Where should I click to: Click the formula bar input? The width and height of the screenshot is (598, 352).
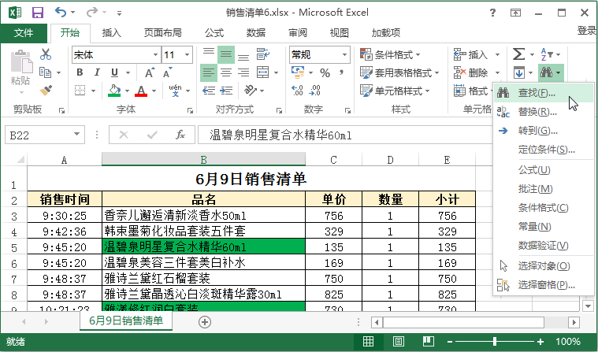345,135
